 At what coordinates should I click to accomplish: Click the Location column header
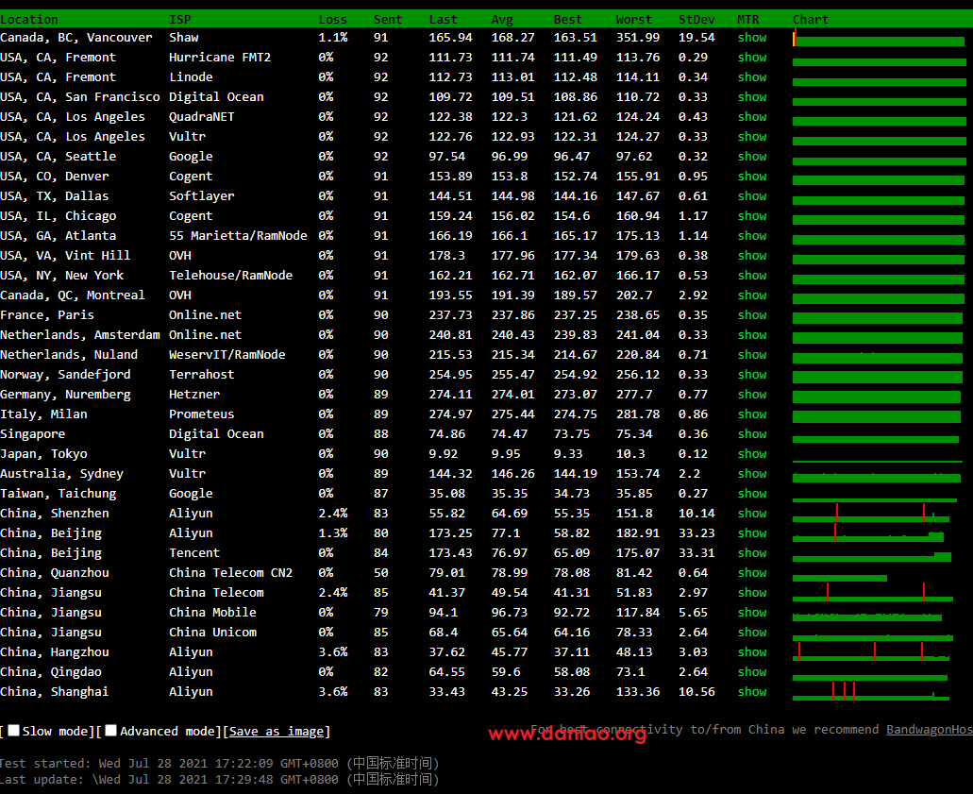click(29, 19)
